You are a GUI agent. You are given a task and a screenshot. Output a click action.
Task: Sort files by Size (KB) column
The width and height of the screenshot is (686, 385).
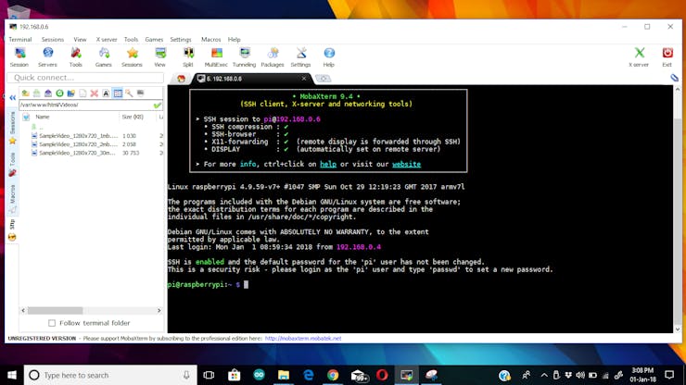point(133,117)
